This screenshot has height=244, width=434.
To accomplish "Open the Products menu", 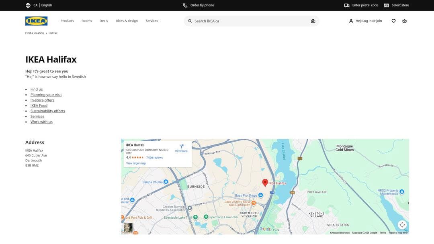I will tap(67, 20).
